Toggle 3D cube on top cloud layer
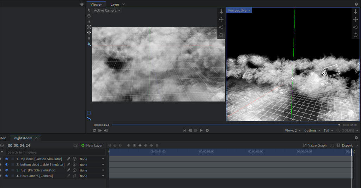The width and height of the screenshot is (361, 188). [x=74, y=159]
